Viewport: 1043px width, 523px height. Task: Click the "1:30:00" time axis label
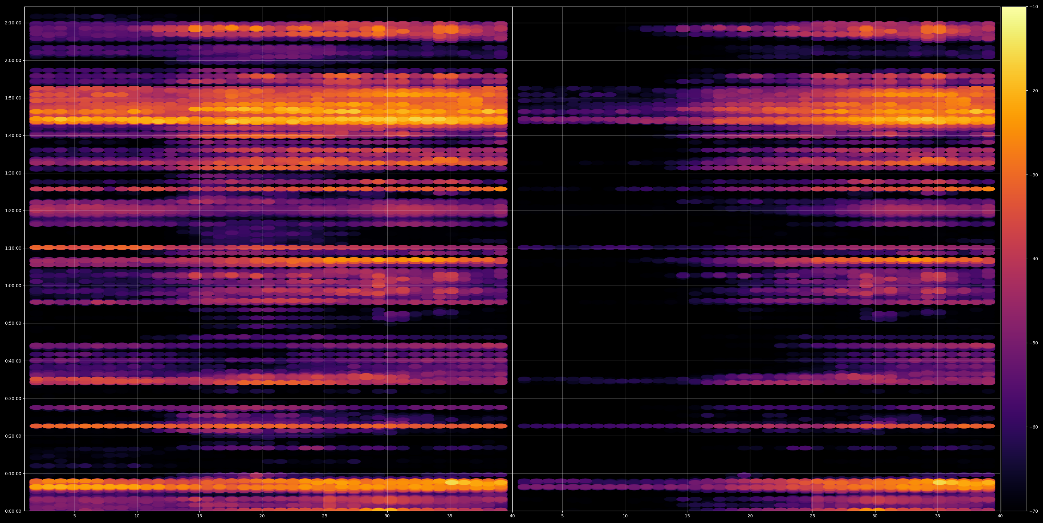pyautogui.click(x=13, y=173)
